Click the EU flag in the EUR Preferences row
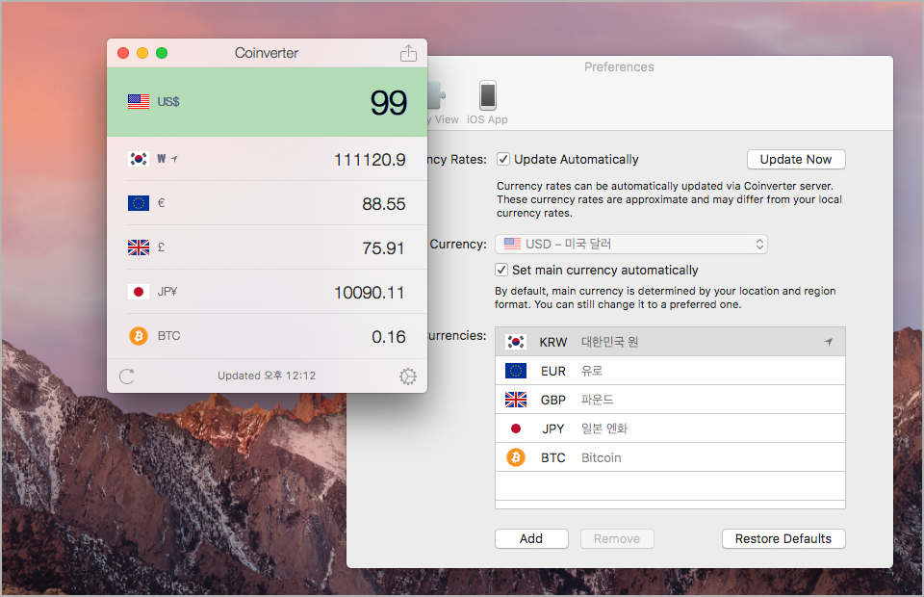Image resolution: width=924 pixels, height=597 pixels. tap(516, 371)
